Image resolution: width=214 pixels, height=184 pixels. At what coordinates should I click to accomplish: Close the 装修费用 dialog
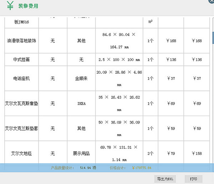tap(212, 1)
